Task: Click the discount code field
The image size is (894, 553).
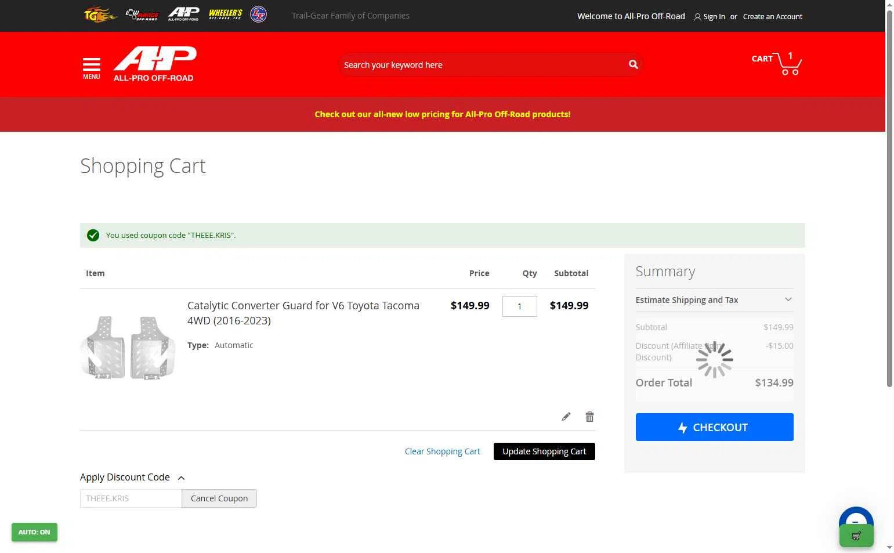Action: pyautogui.click(x=131, y=498)
